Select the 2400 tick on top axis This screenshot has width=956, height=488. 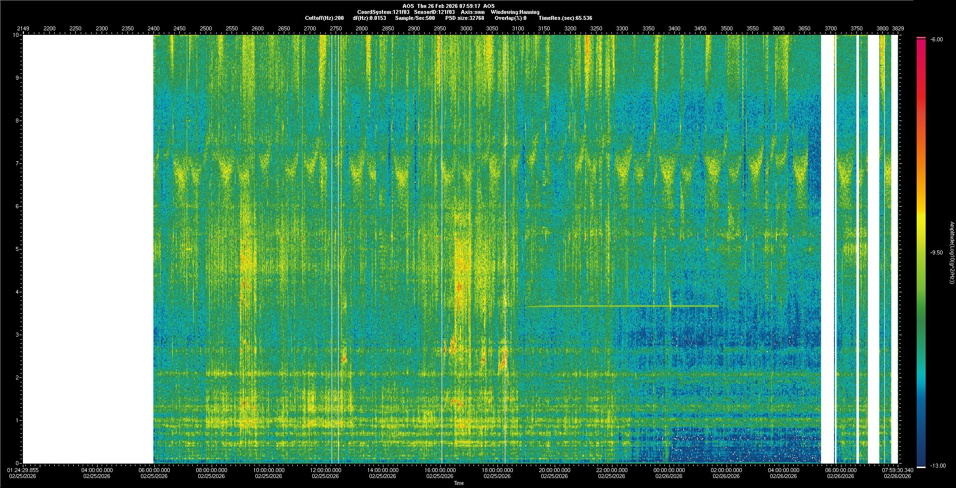[x=153, y=29]
